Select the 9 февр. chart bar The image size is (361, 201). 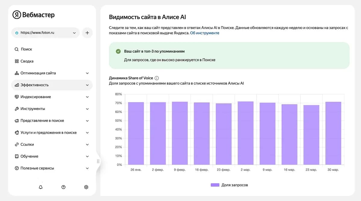click(x=180, y=133)
